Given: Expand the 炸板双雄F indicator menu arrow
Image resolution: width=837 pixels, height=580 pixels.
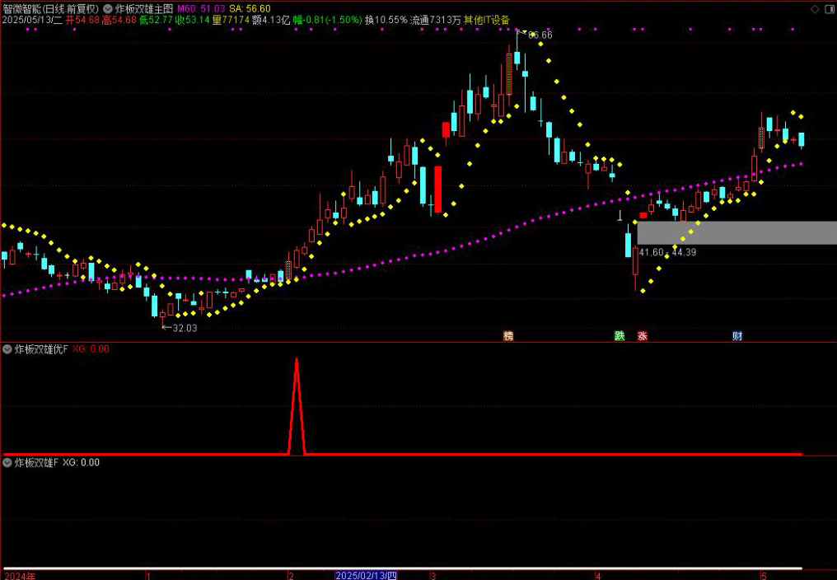Looking at the screenshot, I should click(x=7, y=463).
